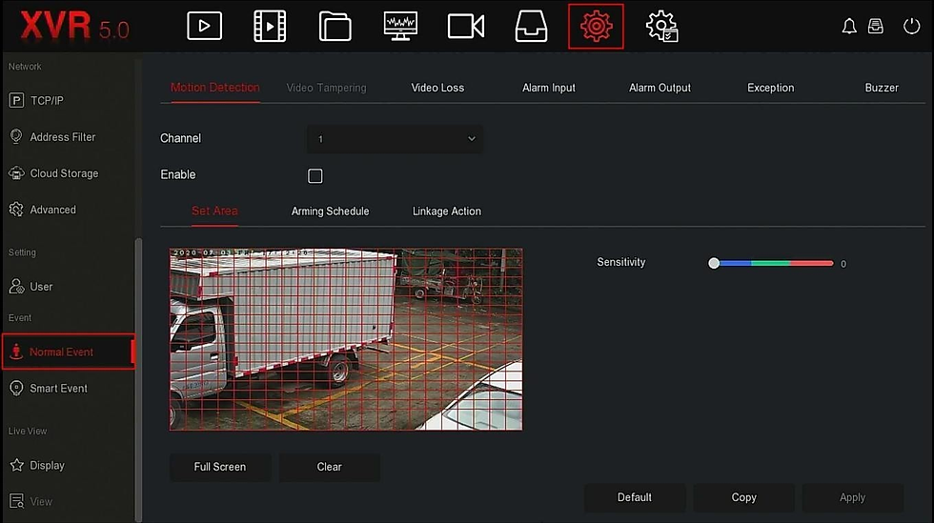The width and height of the screenshot is (934, 523).
Task: Open TCP/IP network settings label
Action: [47, 101]
